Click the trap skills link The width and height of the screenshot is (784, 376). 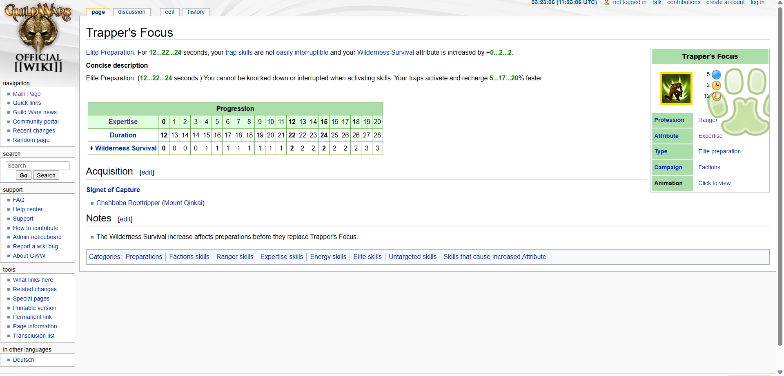point(239,52)
